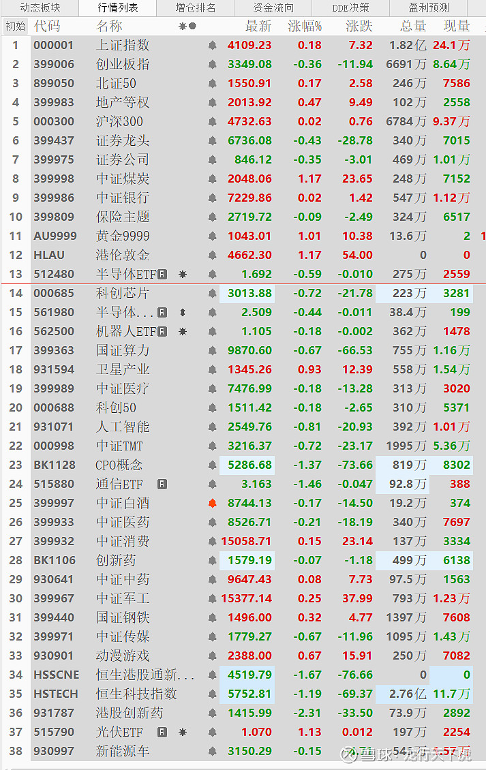Image resolution: width=486 pixels, height=770 pixels.
Task: Click the up-down arrow marker on row 15
Action: click(183, 313)
